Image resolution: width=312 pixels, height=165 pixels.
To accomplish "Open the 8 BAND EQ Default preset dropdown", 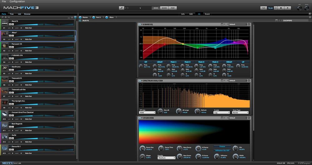I will [x=237, y=24].
